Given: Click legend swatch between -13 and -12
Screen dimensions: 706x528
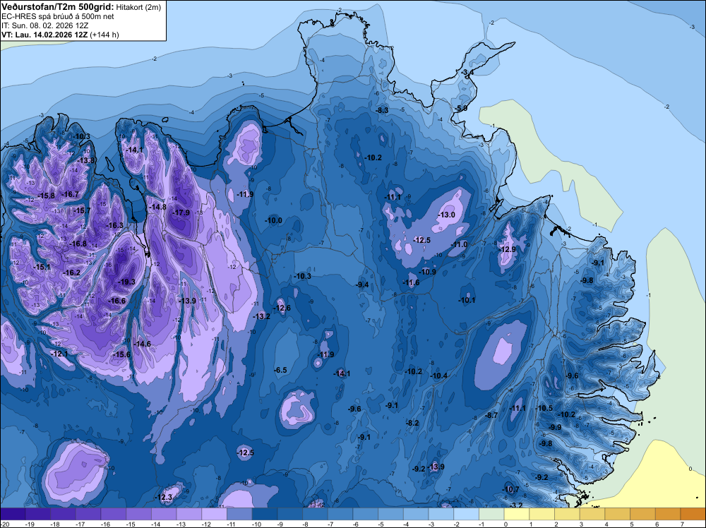Looking at the screenshot, I should 189,514.
